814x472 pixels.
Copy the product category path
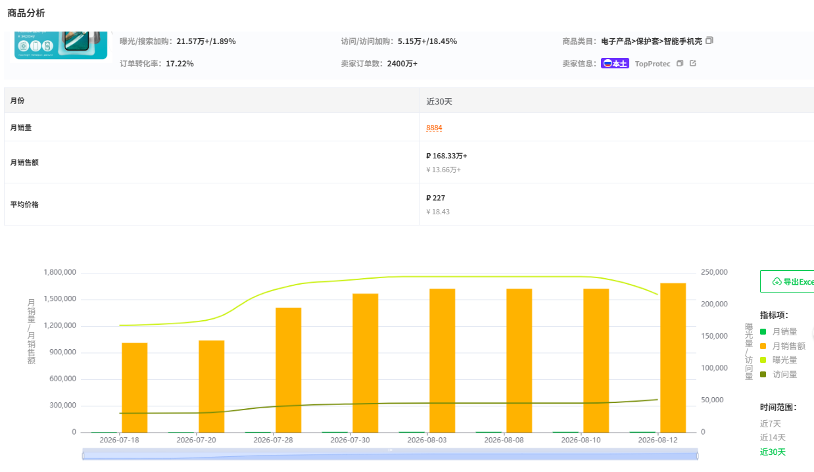pyautogui.click(x=709, y=41)
